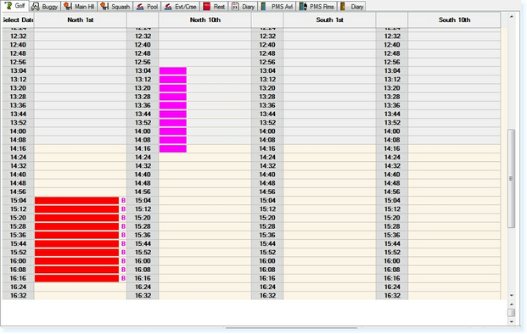Click the B marker on the 15:28 row

[x=123, y=226]
